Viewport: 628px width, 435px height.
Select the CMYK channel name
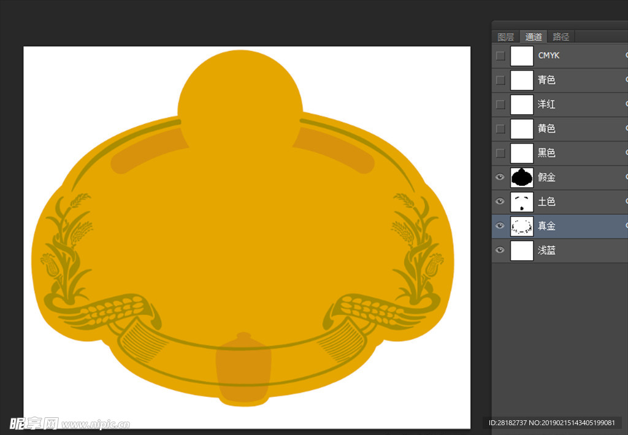point(548,56)
